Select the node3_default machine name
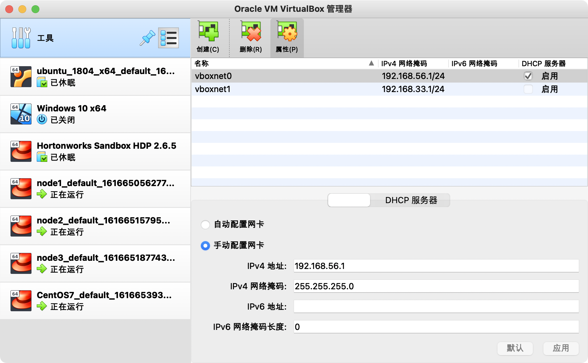The width and height of the screenshot is (588, 363). point(106,258)
